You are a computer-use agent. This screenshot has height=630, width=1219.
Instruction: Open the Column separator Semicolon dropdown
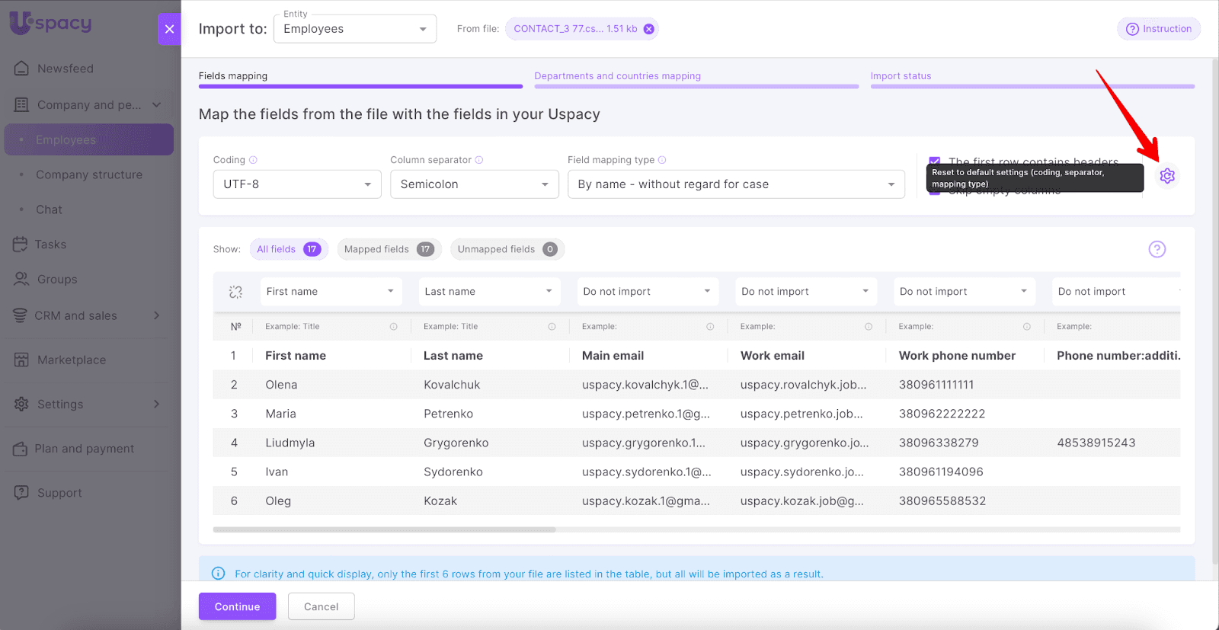474,184
